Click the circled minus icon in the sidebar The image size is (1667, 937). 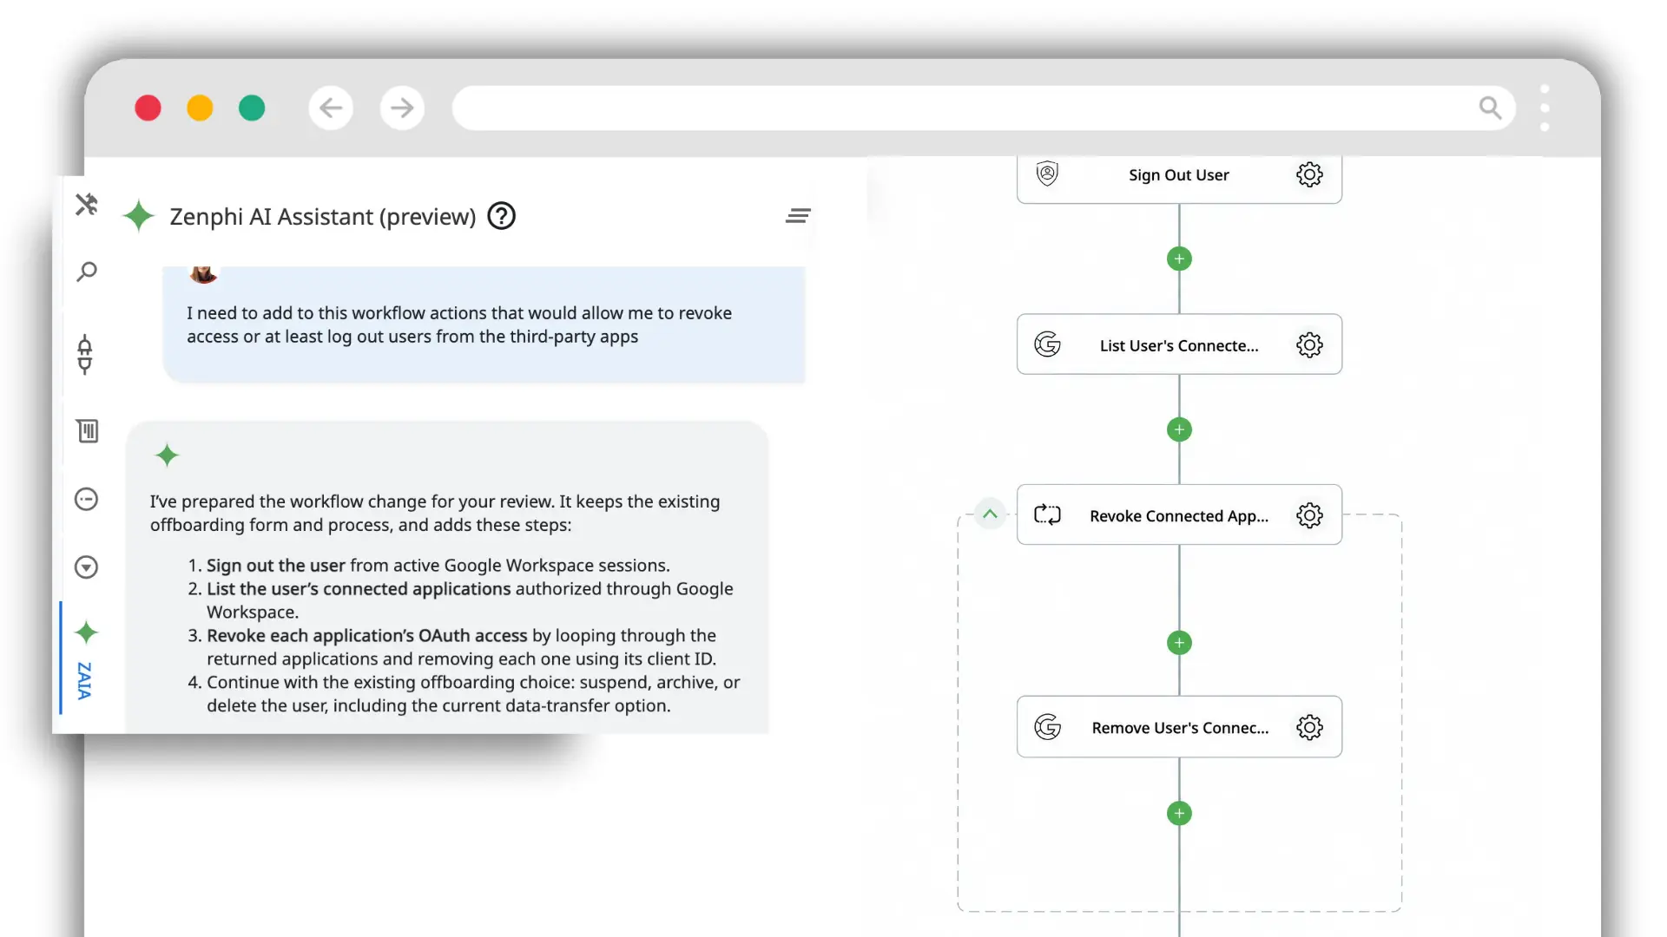point(87,499)
